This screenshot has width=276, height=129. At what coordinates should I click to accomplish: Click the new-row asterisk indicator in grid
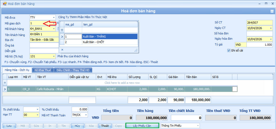click(x=5, y=83)
